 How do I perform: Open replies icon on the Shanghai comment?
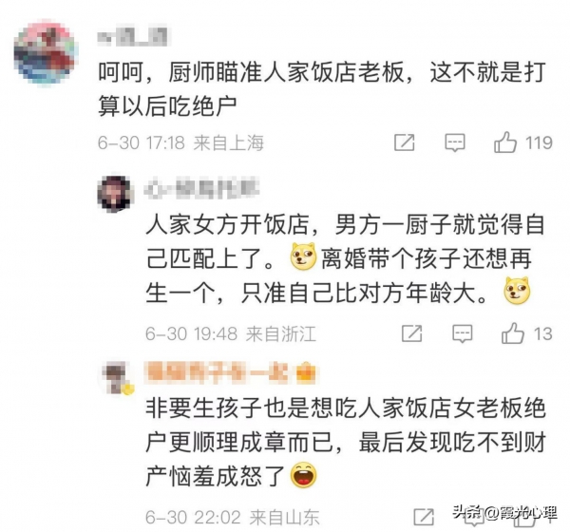(x=455, y=142)
